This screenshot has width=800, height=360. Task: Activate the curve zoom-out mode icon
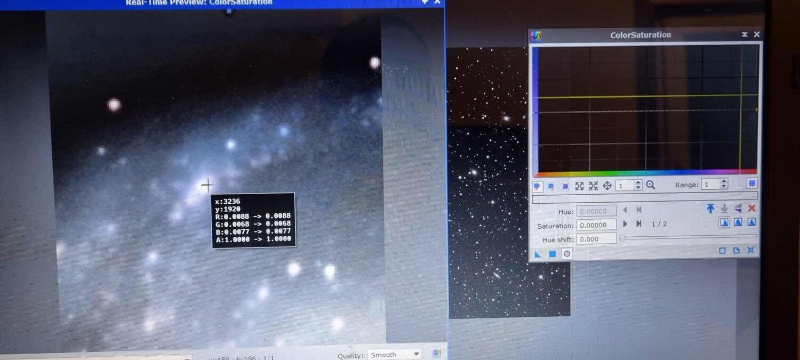click(x=593, y=186)
